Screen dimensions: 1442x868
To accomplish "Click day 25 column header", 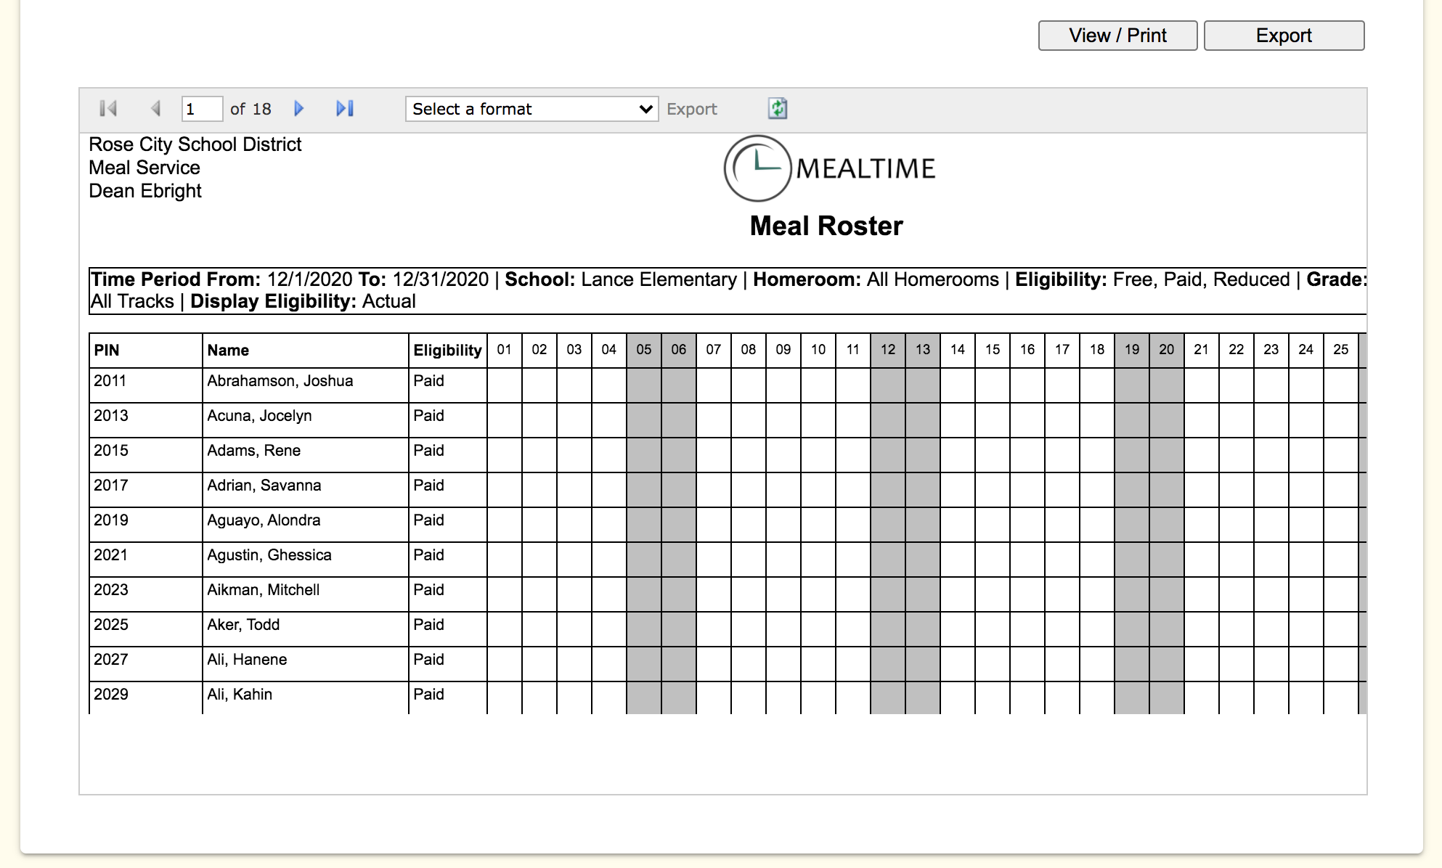I will [x=1340, y=350].
